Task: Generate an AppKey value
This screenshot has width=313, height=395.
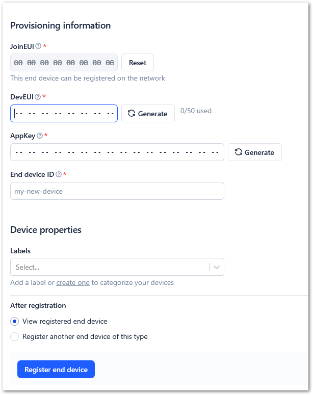Action: [255, 152]
